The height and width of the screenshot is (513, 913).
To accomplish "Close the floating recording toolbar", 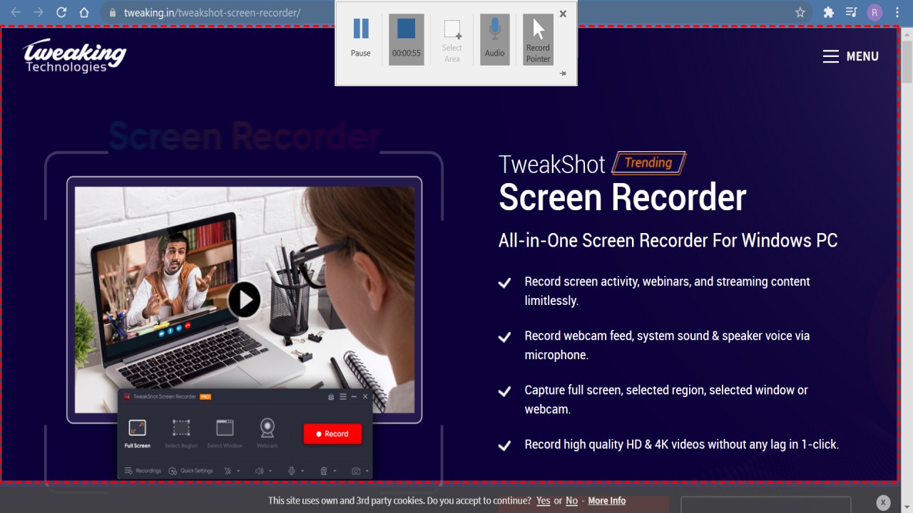I will pos(563,14).
